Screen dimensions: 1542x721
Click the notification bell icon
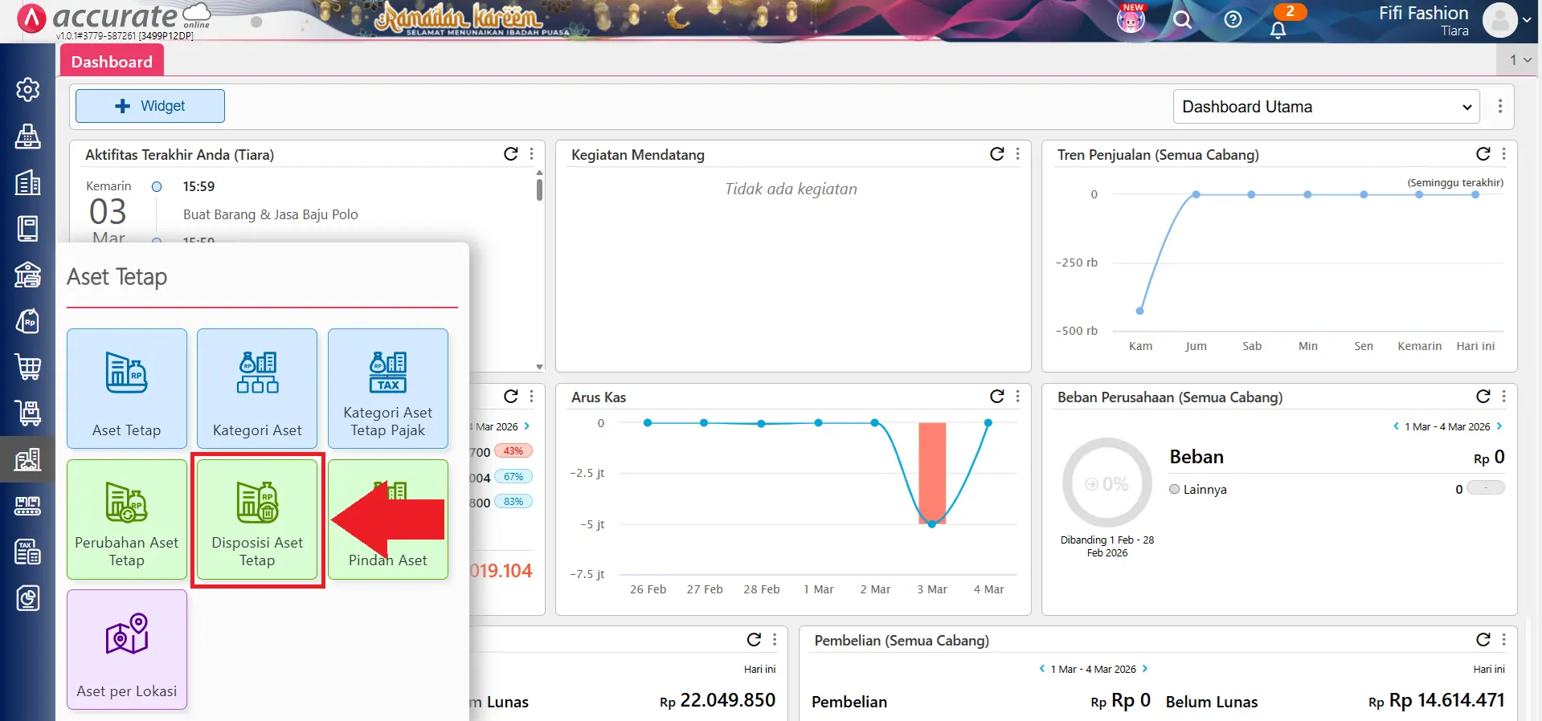click(x=1278, y=30)
